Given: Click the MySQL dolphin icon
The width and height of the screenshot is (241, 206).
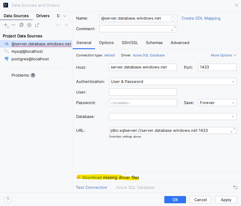Looking at the screenshot, I should click(6, 51).
